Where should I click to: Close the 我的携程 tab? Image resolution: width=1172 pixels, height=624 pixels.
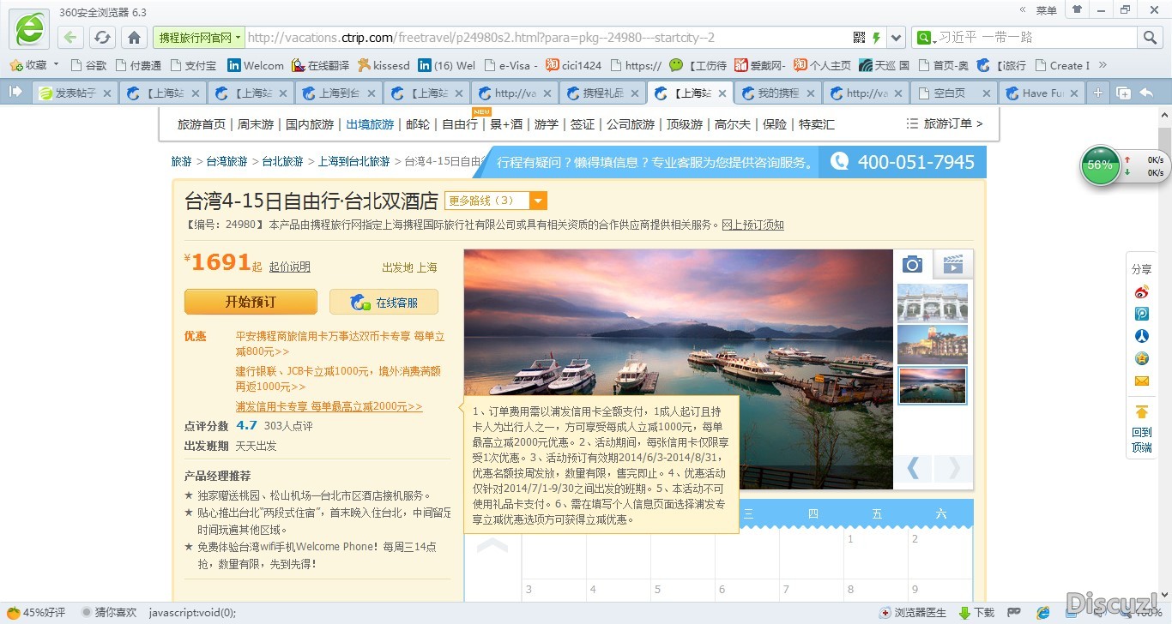[x=810, y=93]
